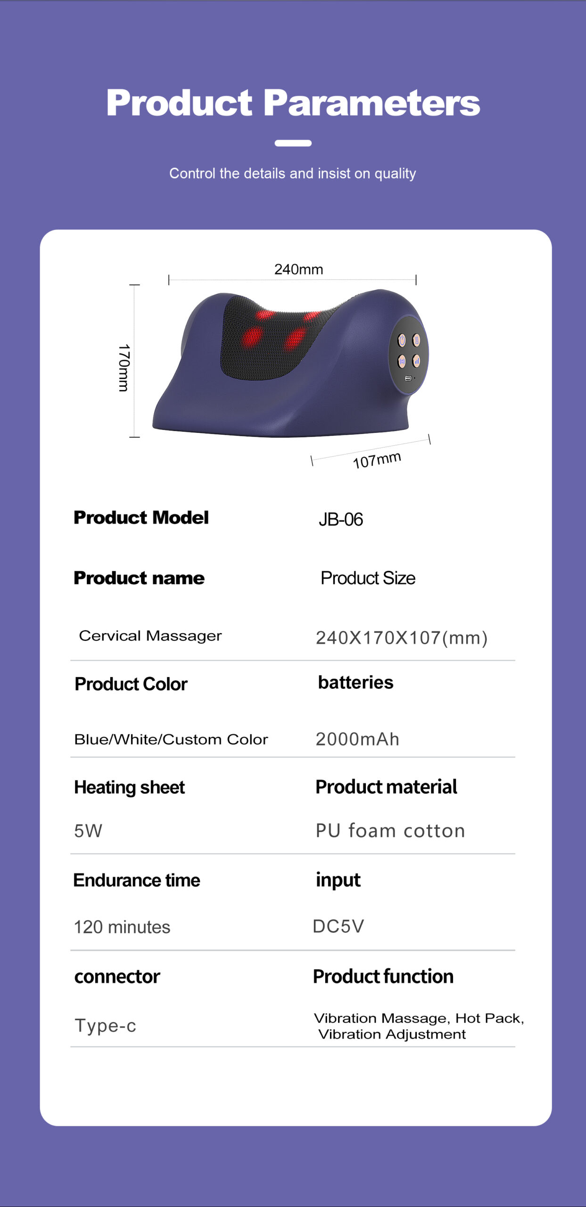Click the 240mm width dimension label
586x1207 pixels.
298,269
